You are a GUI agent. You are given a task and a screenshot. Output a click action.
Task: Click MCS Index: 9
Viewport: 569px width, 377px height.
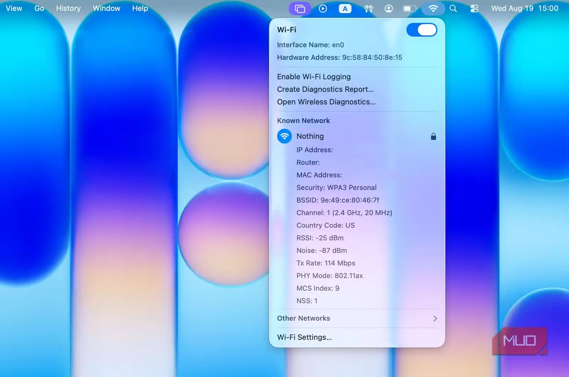(x=318, y=288)
